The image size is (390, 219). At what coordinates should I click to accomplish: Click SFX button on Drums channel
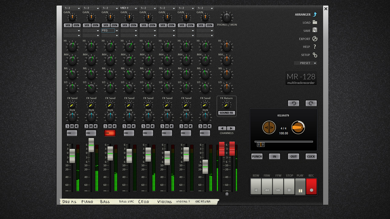coord(68,25)
